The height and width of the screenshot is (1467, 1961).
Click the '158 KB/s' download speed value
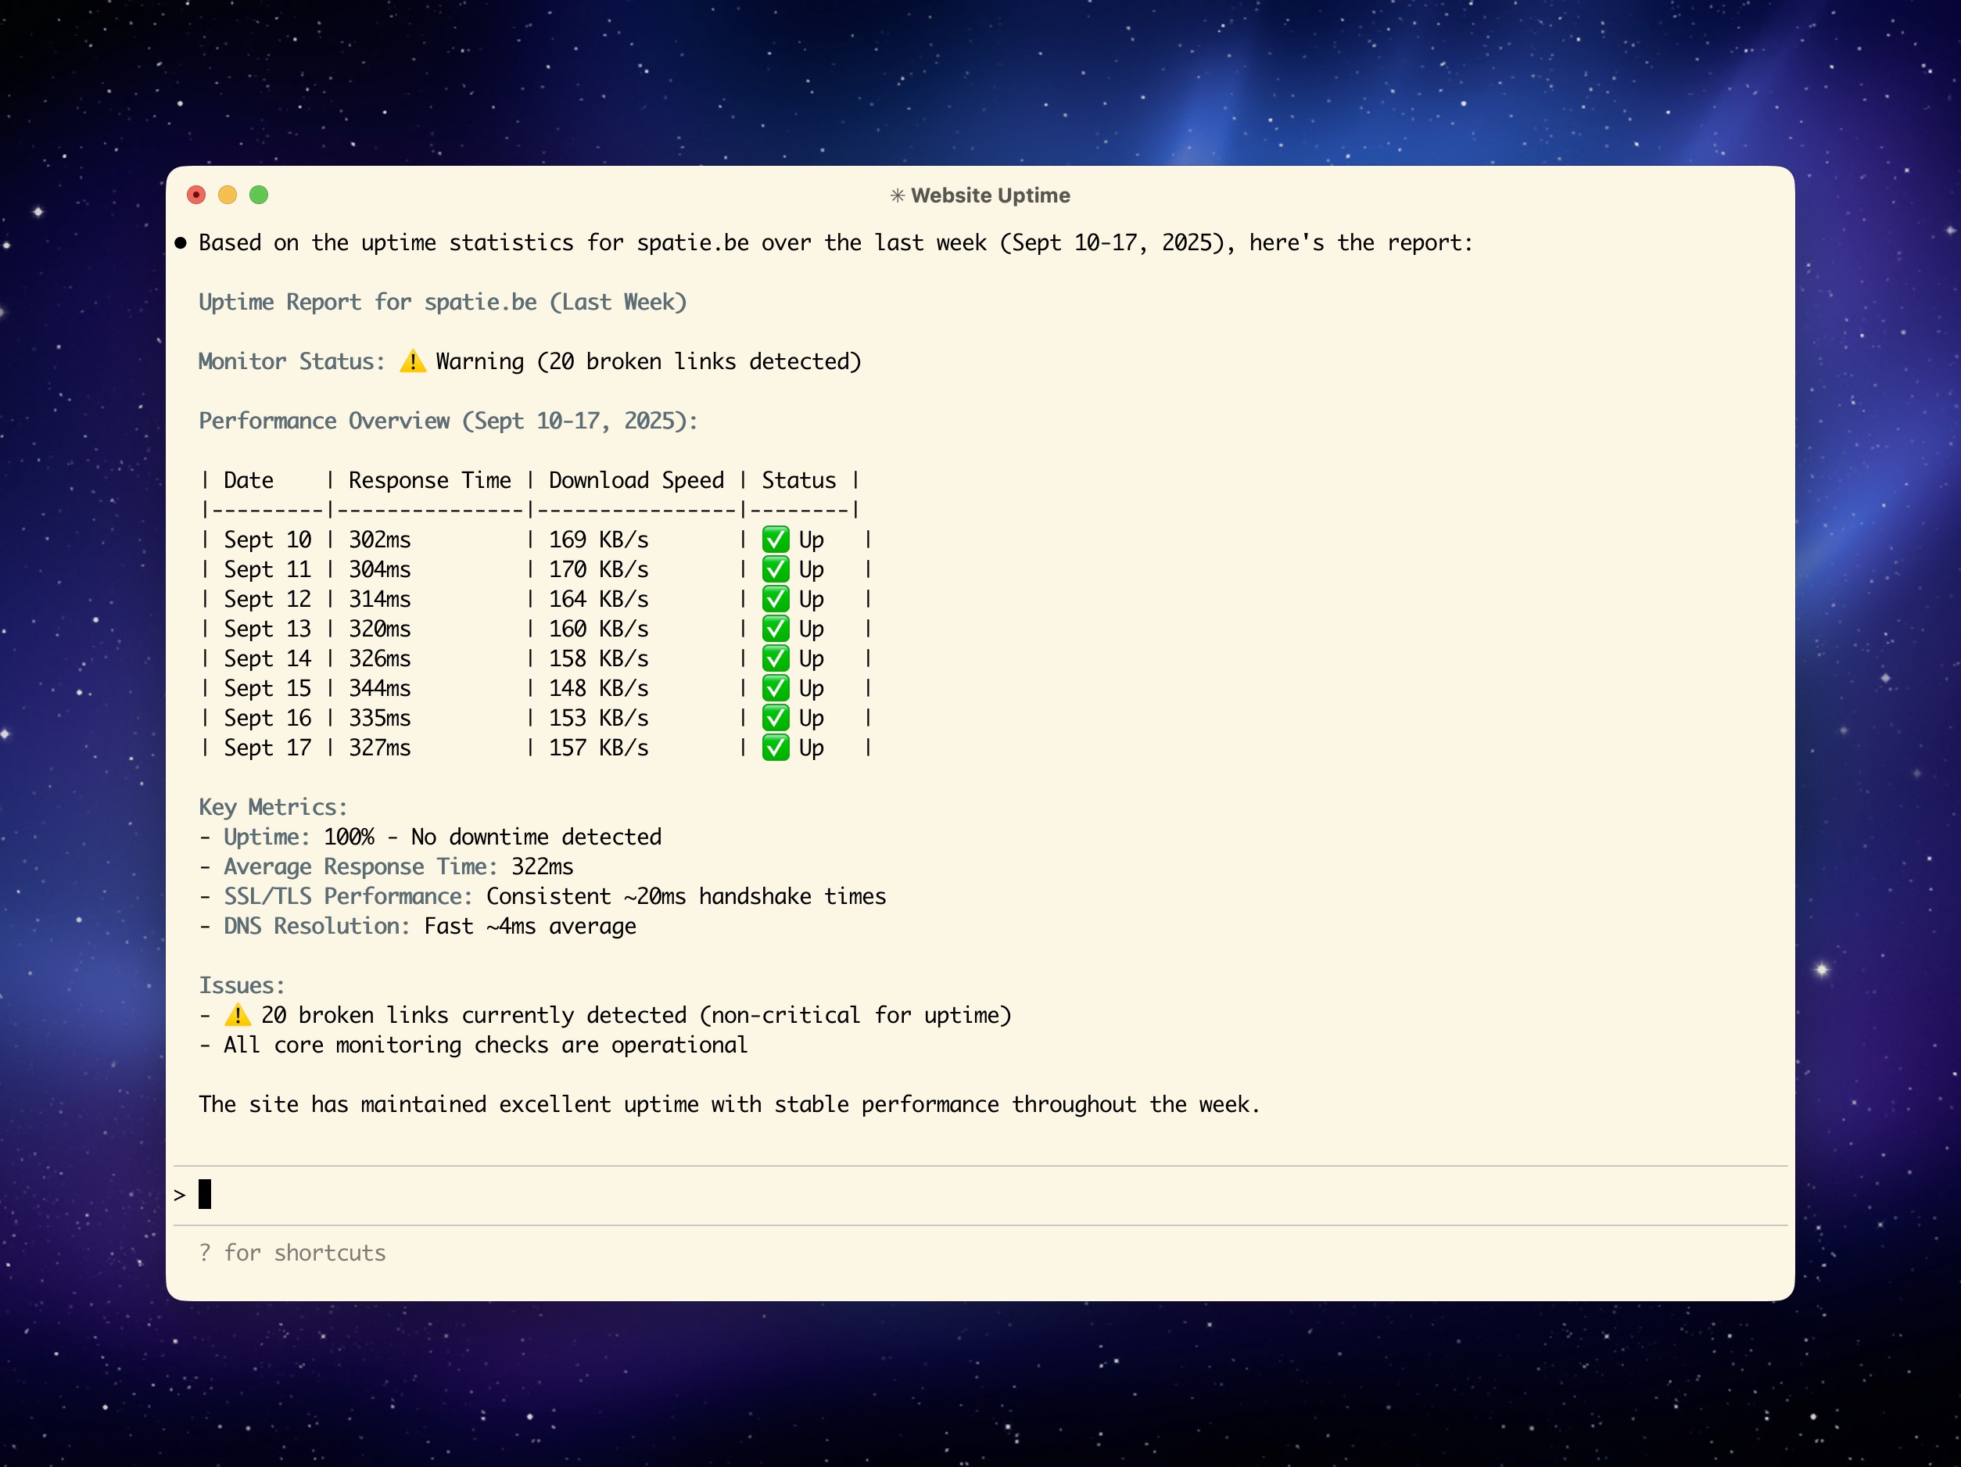[x=598, y=658]
